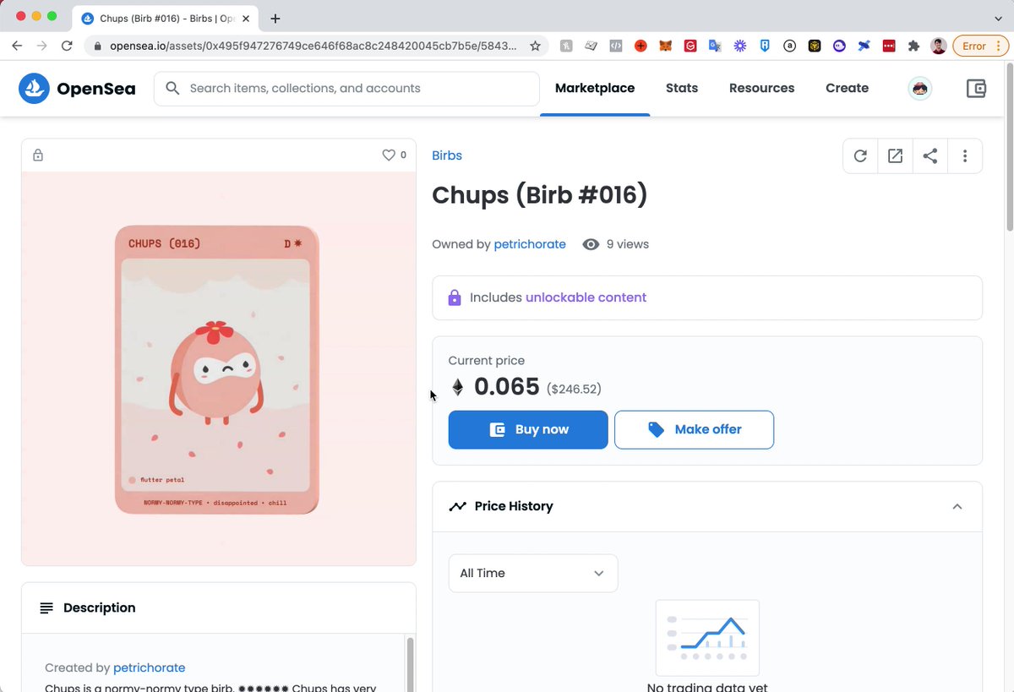Click the share icon
1014x692 pixels.
pos(929,155)
